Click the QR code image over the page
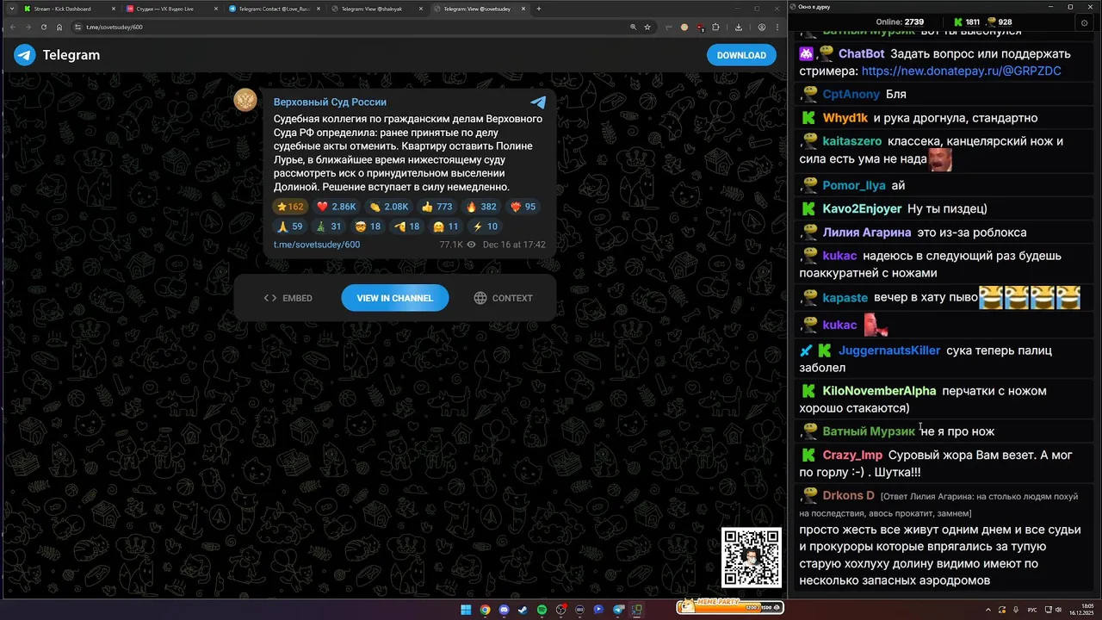 [x=752, y=558]
